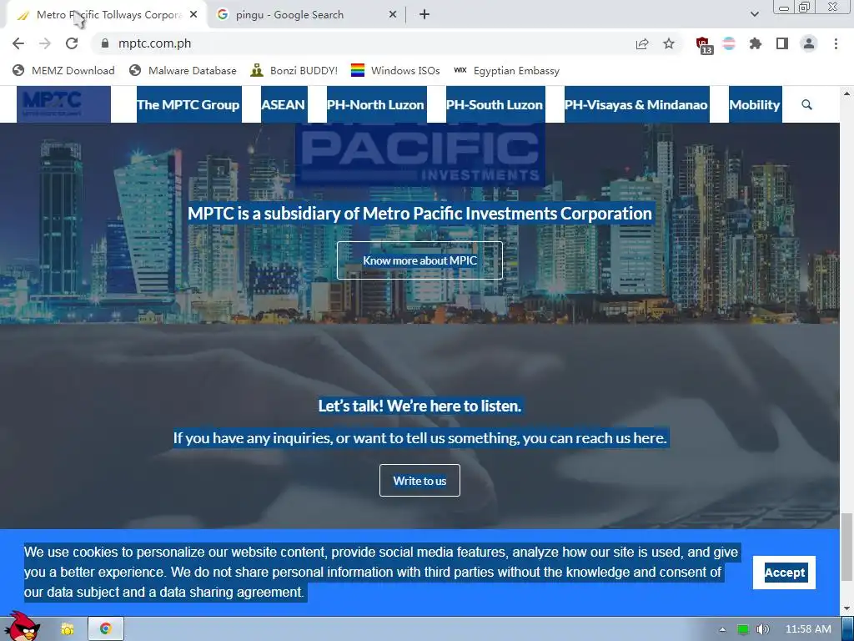854x641 pixels.
Task: Open a new tab with the plus button
Action: [424, 15]
